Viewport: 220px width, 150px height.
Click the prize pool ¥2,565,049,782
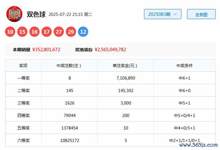(x=110, y=49)
